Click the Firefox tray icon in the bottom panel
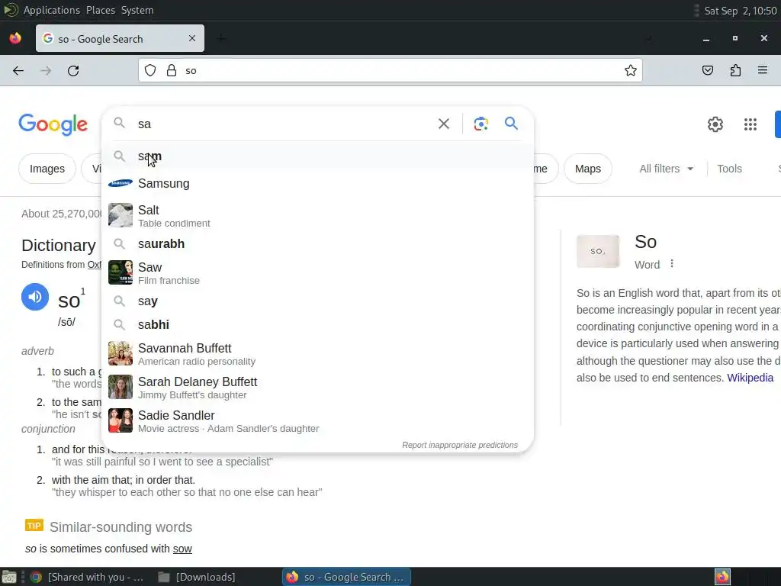 pyautogui.click(x=722, y=577)
